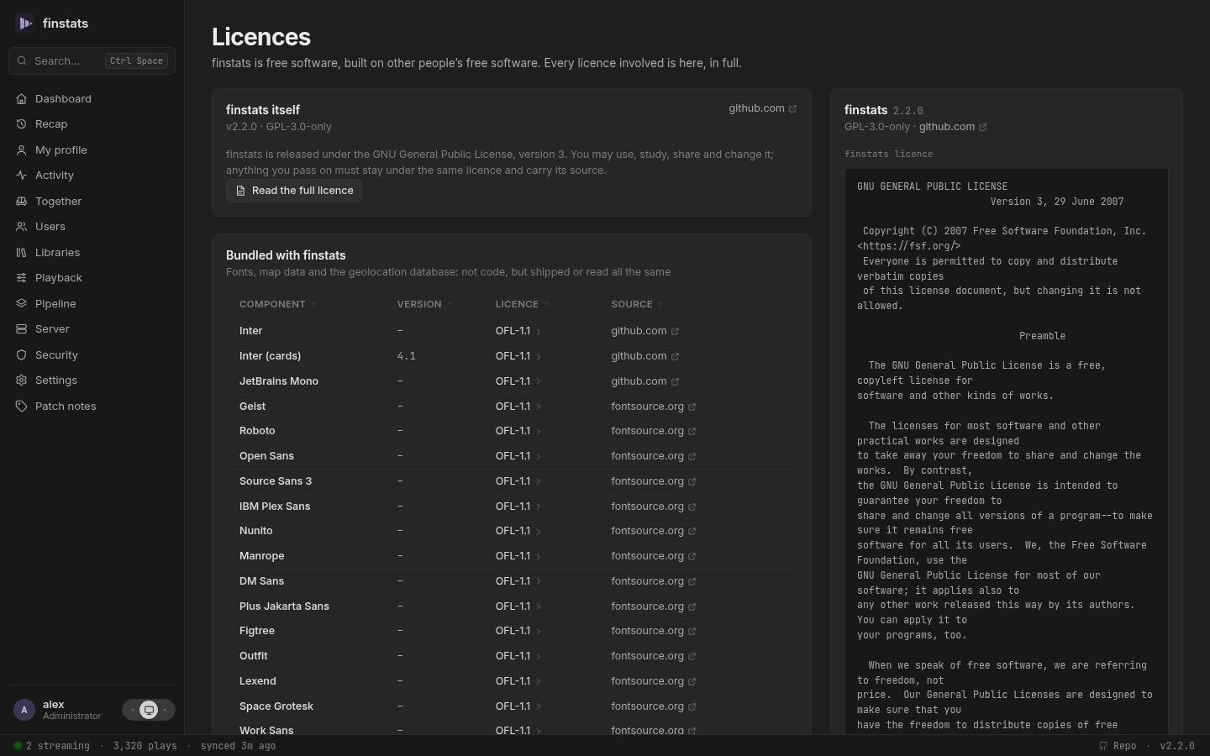Click the document icon on Read the full licence
Viewport: 1210px width, 756px height.
[240, 191]
